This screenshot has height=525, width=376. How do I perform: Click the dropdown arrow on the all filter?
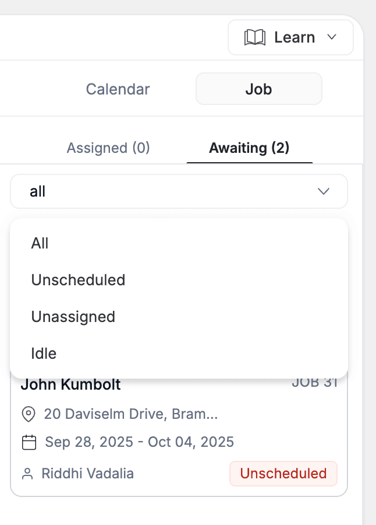click(325, 191)
